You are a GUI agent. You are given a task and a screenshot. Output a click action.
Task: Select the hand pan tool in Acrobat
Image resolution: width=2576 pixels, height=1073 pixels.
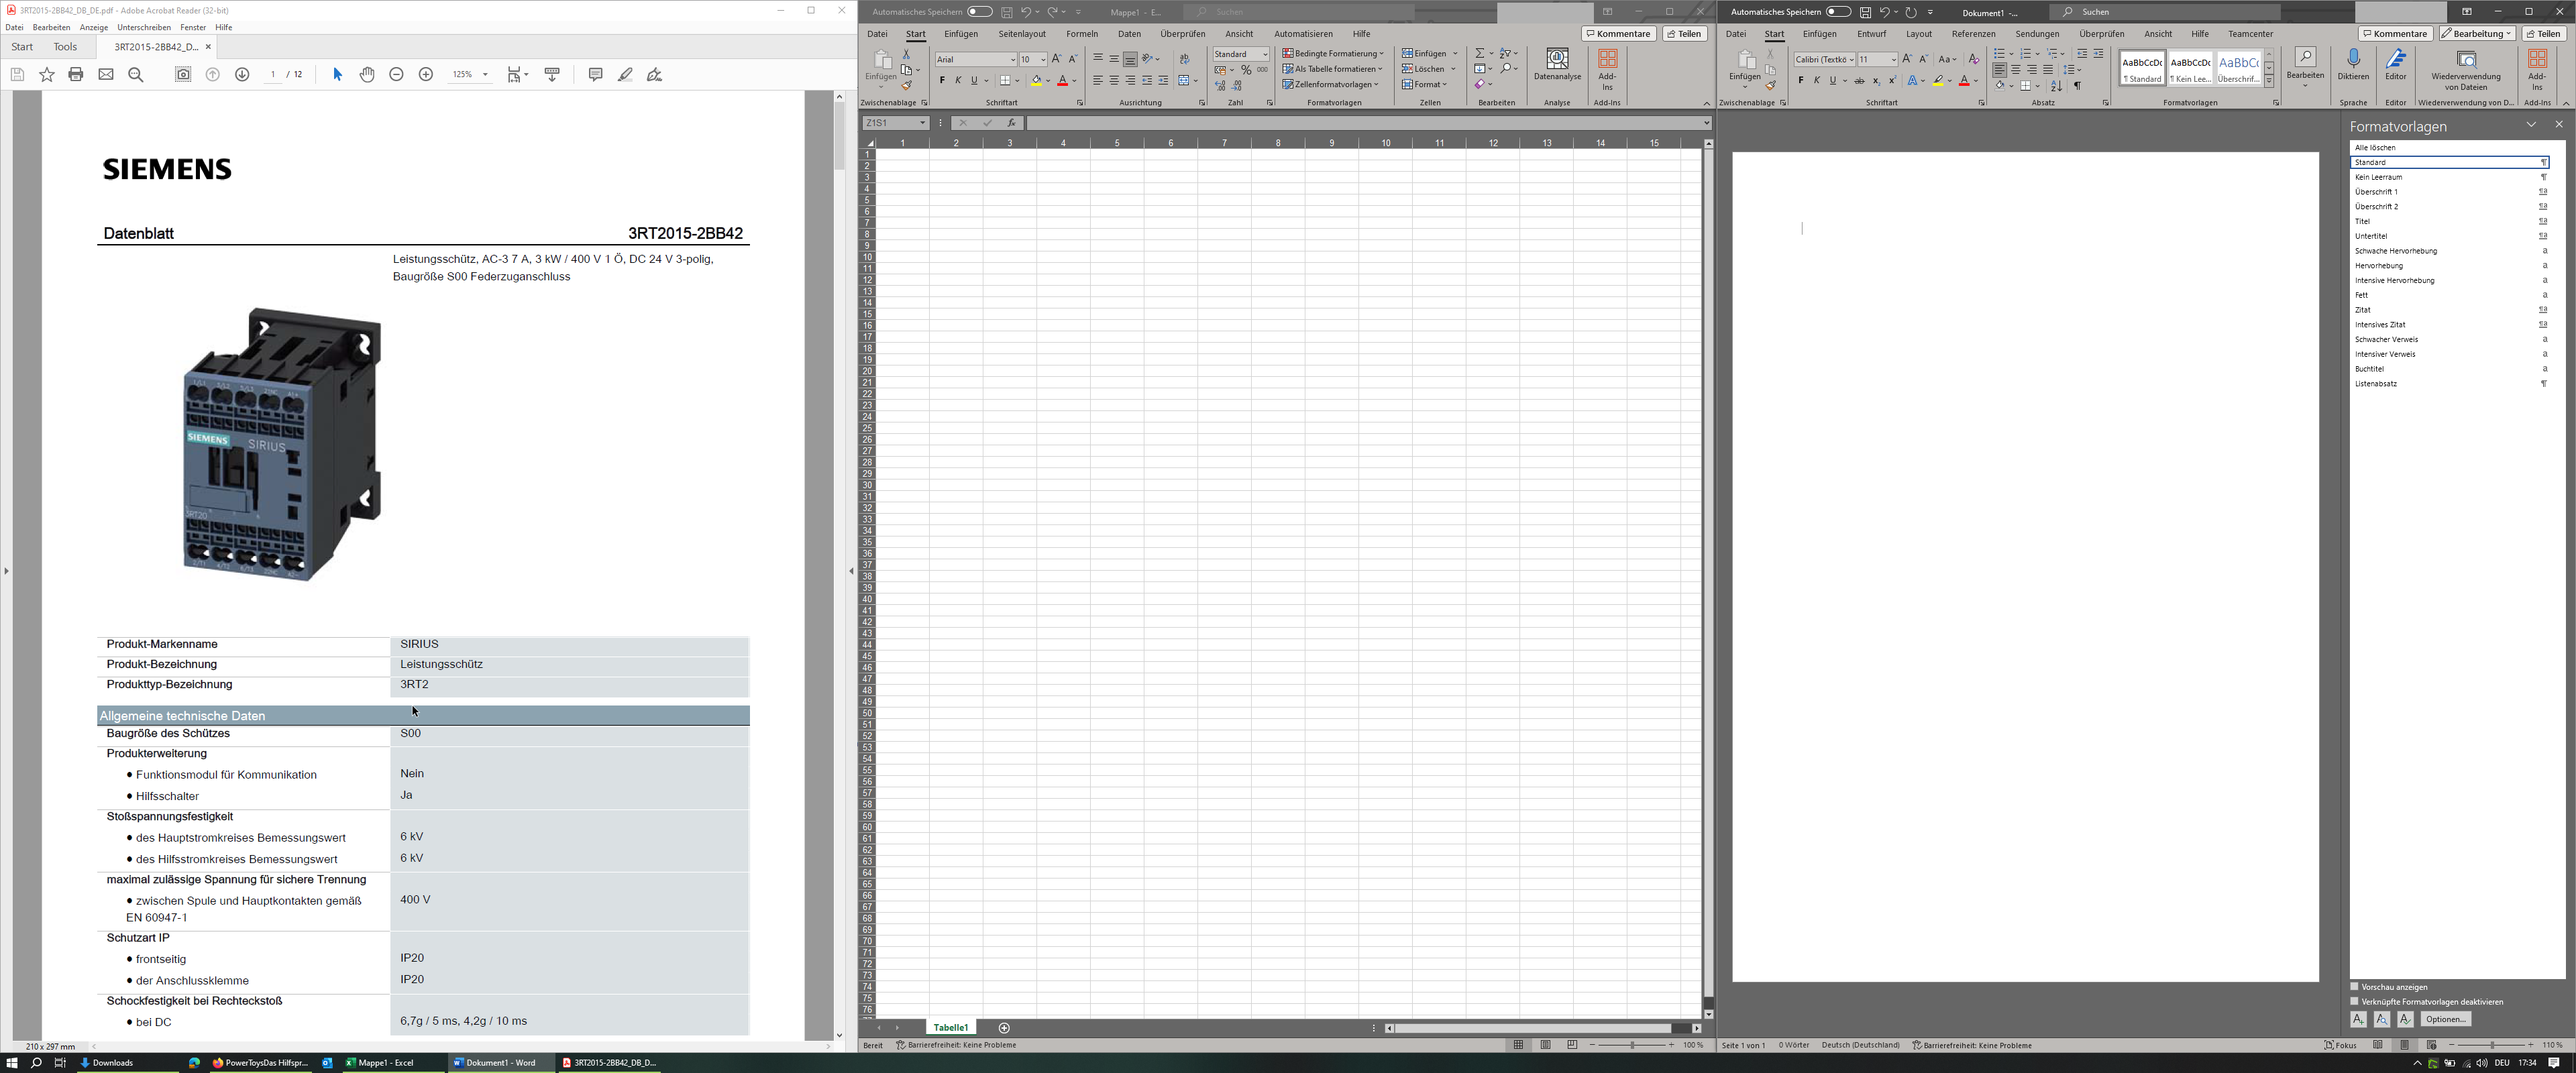[x=367, y=75]
